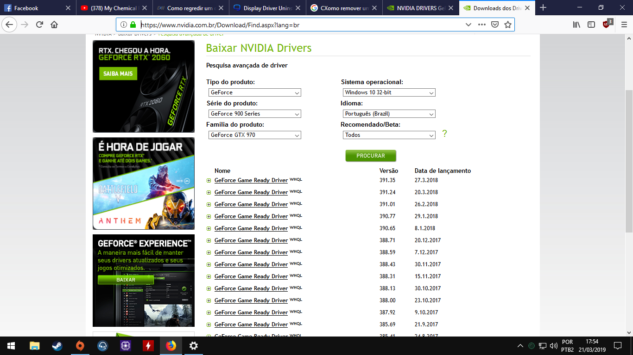
Task: Expand driver 388.00 details plus icon
Action: point(209,301)
